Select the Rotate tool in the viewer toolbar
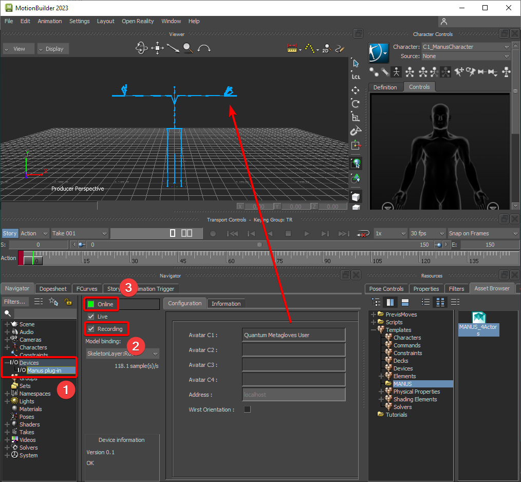Screen dimensions: 521x482 (x=356, y=104)
